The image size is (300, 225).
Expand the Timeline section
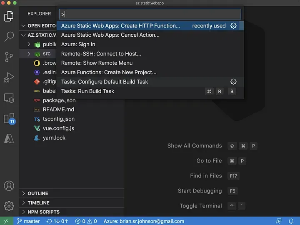[x=72, y=202]
